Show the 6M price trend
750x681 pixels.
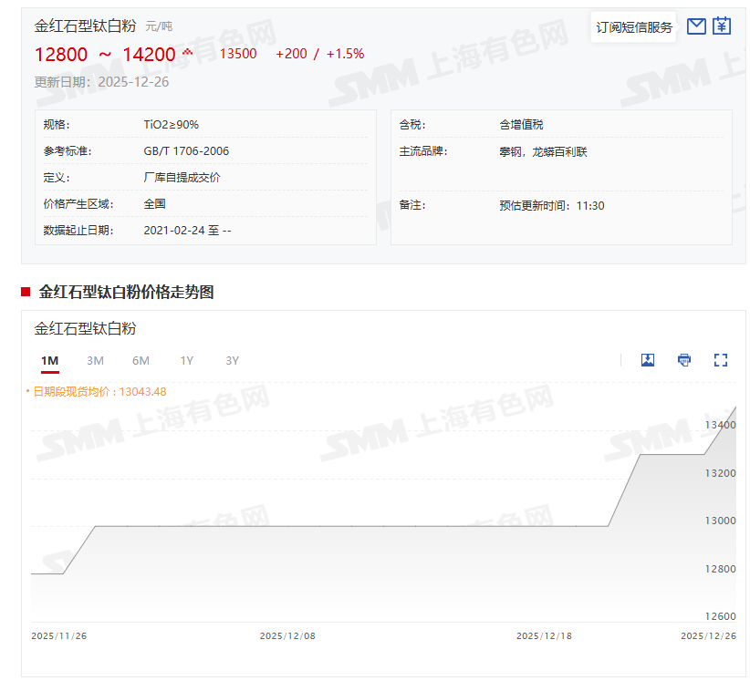click(141, 361)
